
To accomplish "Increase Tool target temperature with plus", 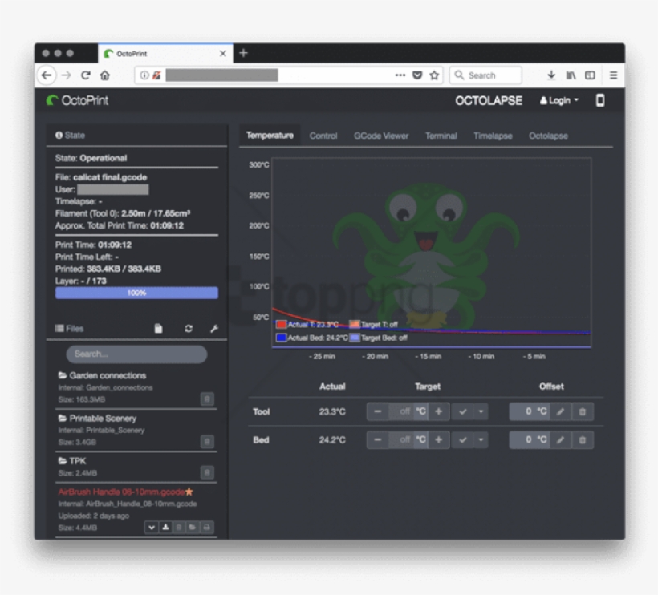I will coord(438,411).
